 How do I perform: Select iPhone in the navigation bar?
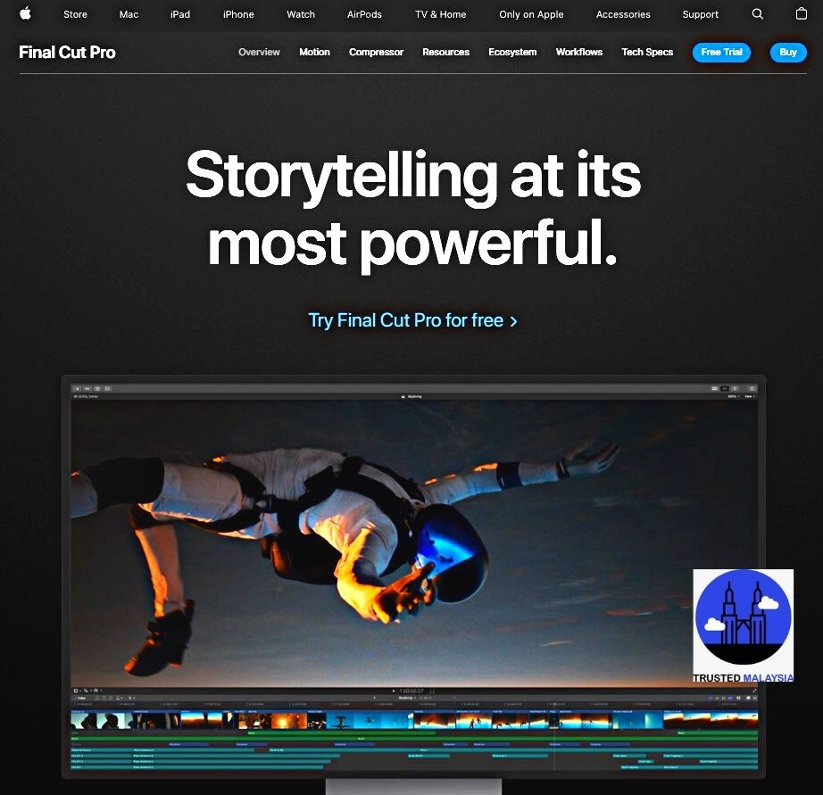[238, 14]
